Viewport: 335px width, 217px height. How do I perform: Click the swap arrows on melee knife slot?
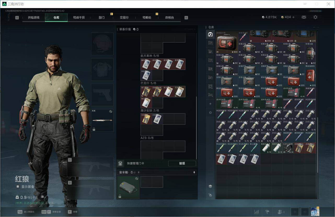coord(111,111)
